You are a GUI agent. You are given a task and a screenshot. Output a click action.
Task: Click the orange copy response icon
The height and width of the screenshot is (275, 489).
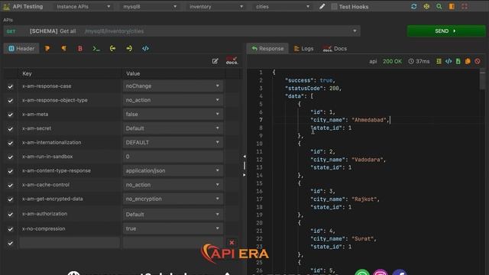click(x=468, y=61)
